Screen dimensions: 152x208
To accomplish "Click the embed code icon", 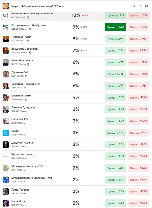I will (134, 6).
